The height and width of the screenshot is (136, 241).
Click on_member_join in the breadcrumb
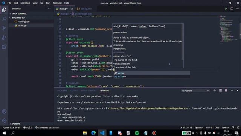point(83,14)
